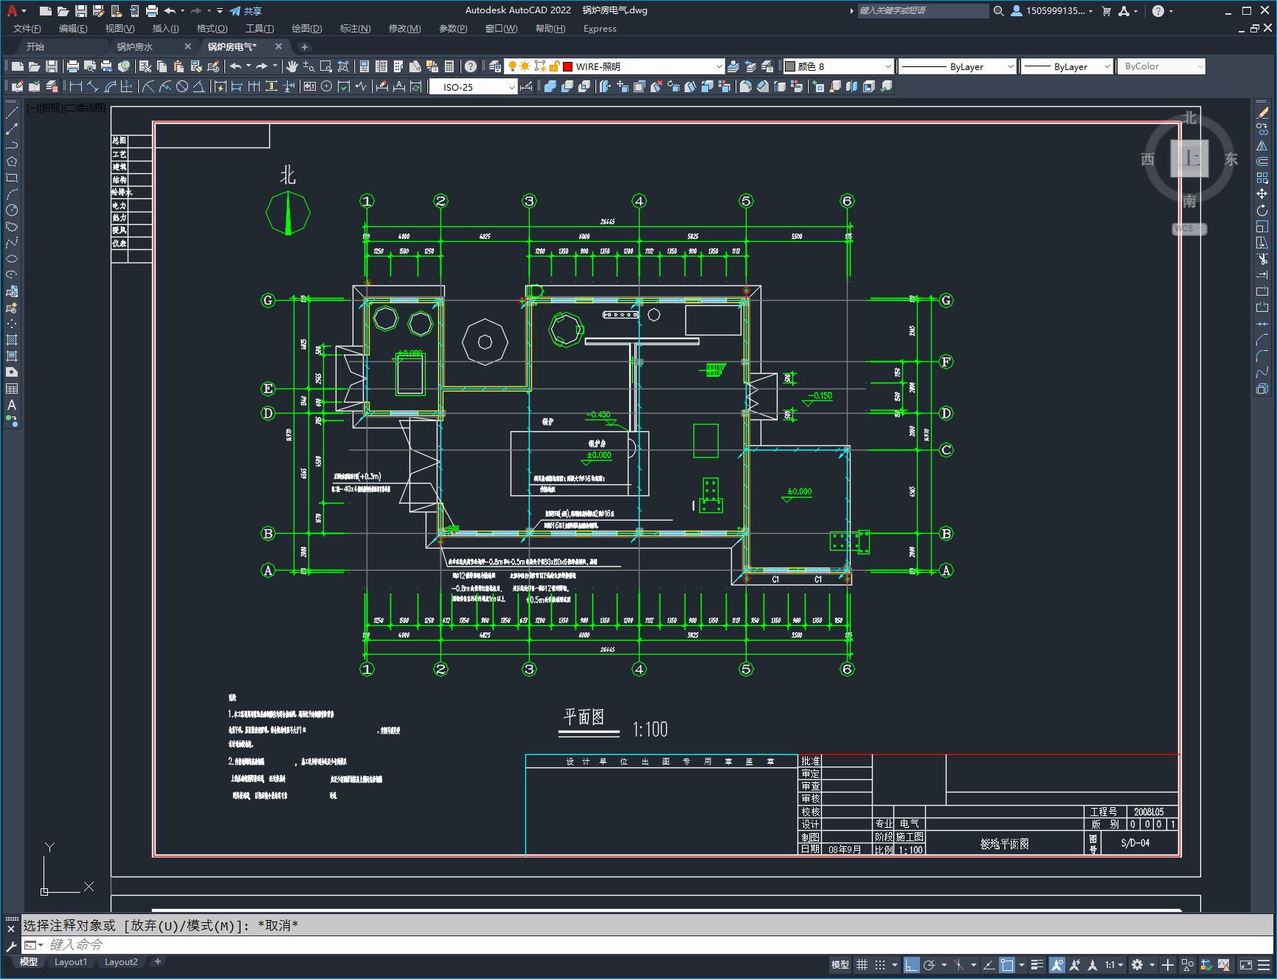Click the red layer color swatch
The height and width of the screenshot is (979, 1277).
(x=568, y=66)
